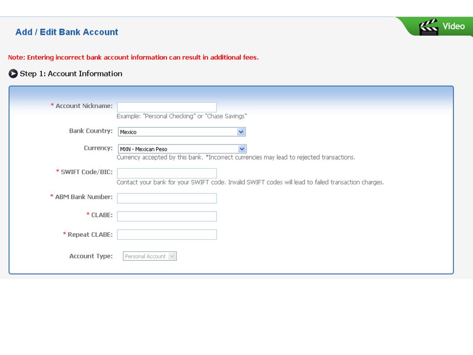Image resolution: width=473 pixels, height=355 pixels.
Task: Select the Repeat CLABE input field
Action: click(167, 235)
